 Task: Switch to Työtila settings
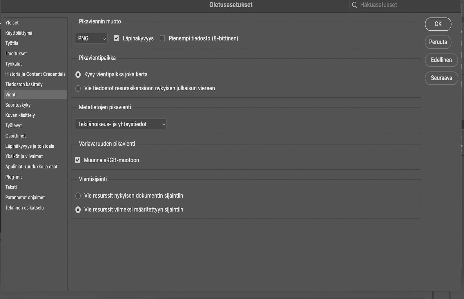(x=36, y=43)
